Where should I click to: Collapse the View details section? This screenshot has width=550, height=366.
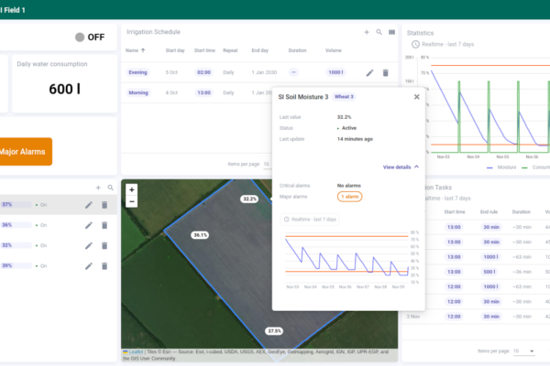pos(401,167)
